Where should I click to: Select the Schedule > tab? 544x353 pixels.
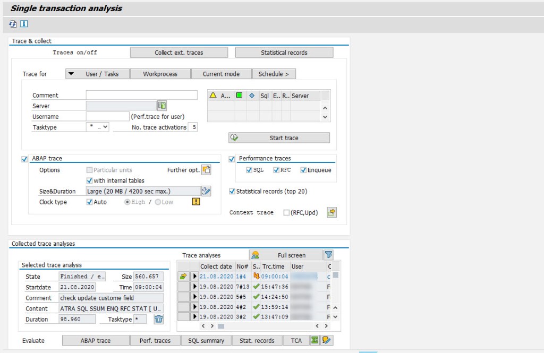[275, 73]
